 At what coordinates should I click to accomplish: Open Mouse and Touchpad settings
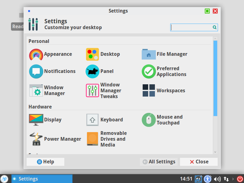(149, 120)
